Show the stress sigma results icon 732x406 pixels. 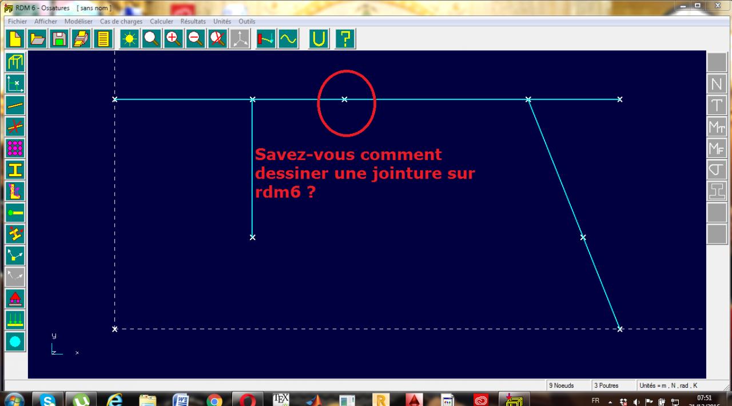point(717,170)
